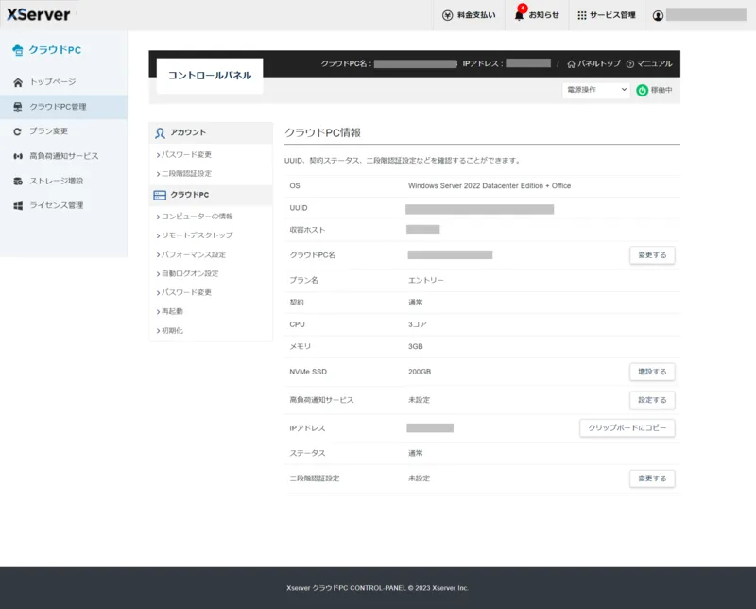Open サービス管理 grid icon

point(582,15)
